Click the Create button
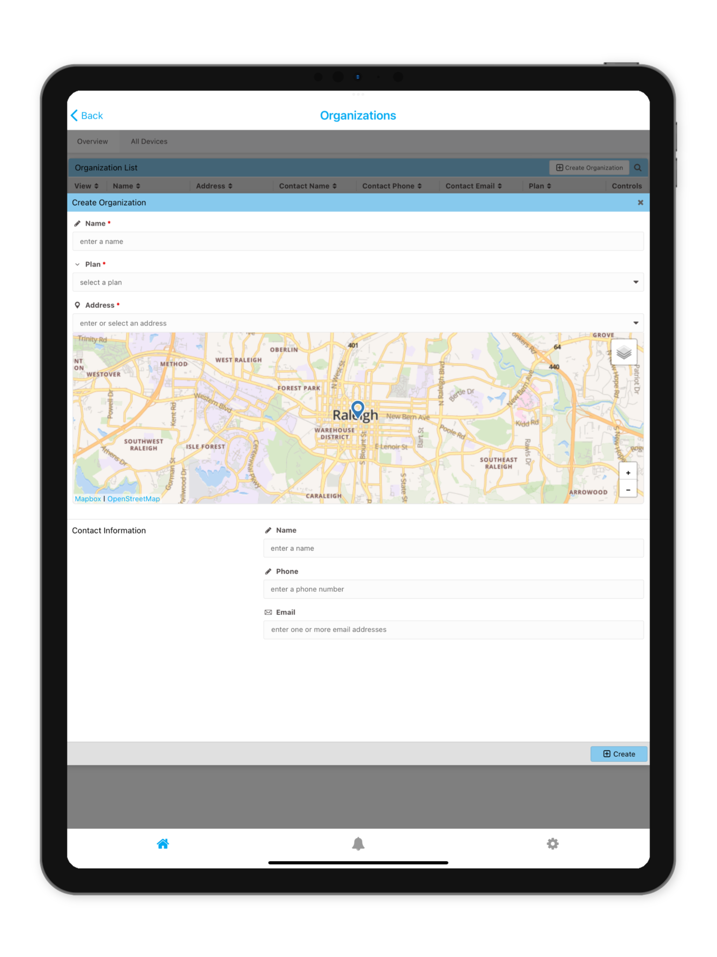Screen dimensions: 717x957 click(618, 754)
